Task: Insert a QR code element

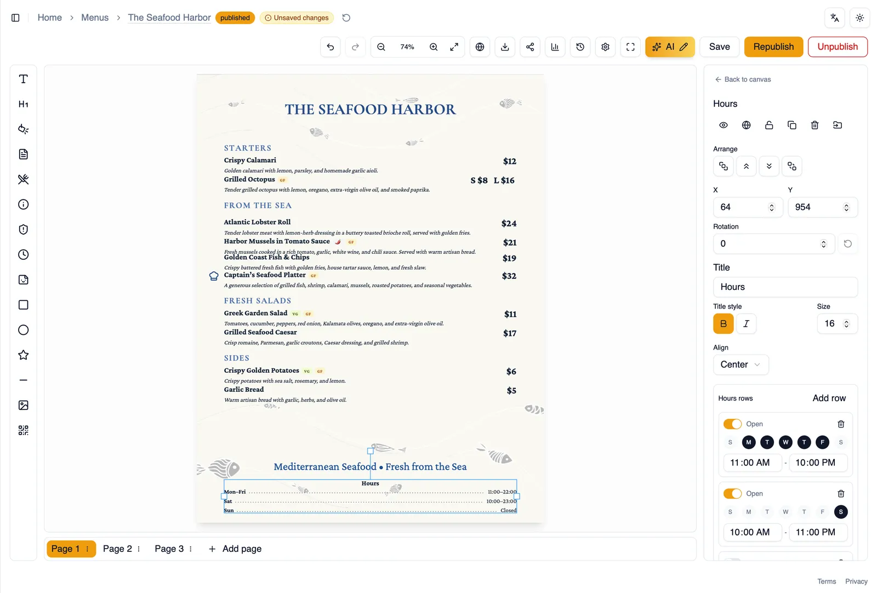Action: (23, 430)
